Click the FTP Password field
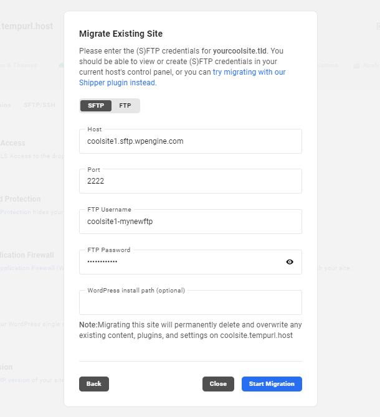Viewport: 380px width, 417px height. [181, 262]
